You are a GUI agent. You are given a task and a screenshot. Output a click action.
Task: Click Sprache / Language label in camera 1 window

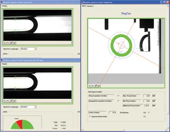click(x=11, y=49)
